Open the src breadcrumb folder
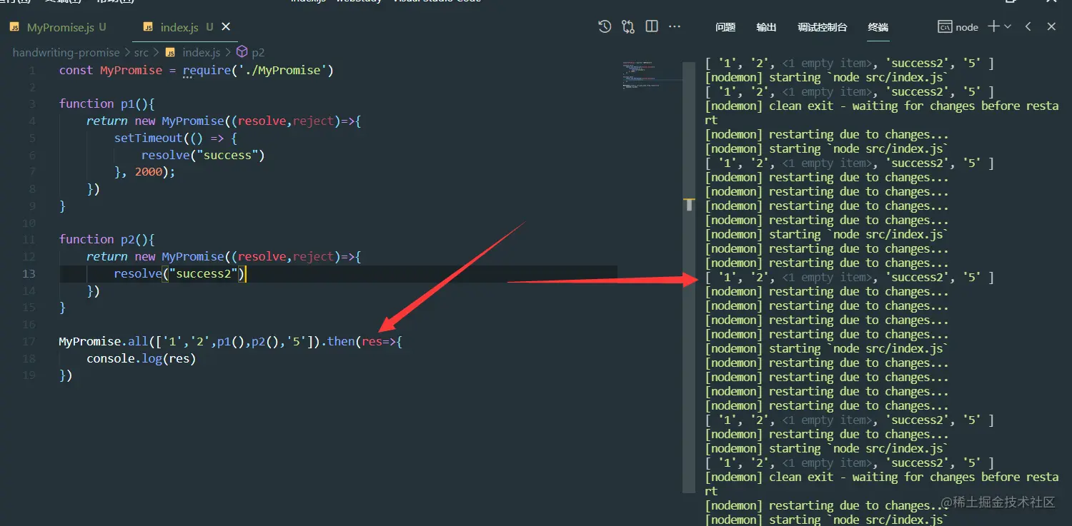 click(x=142, y=52)
